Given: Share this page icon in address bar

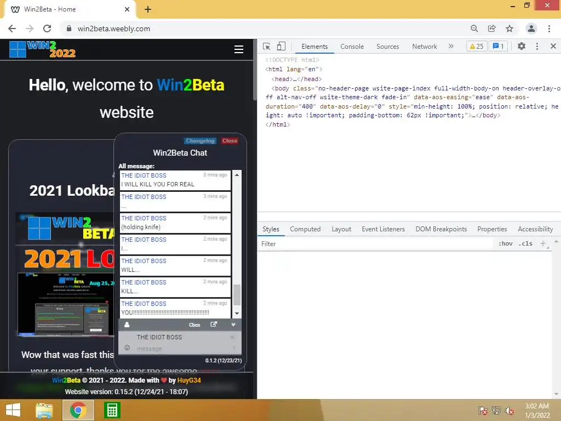Looking at the screenshot, I should [492, 29].
